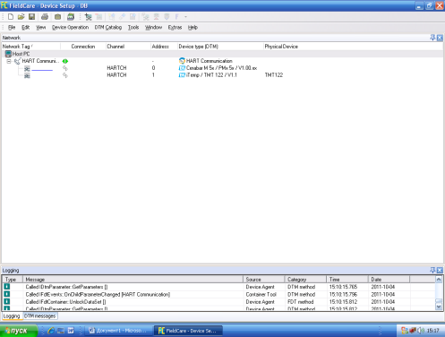The height and width of the screenshot is (337, 445).
Task: Click 'Cerabar M 5x / PMx 5x' device type text
Action: tap(221, 68)
